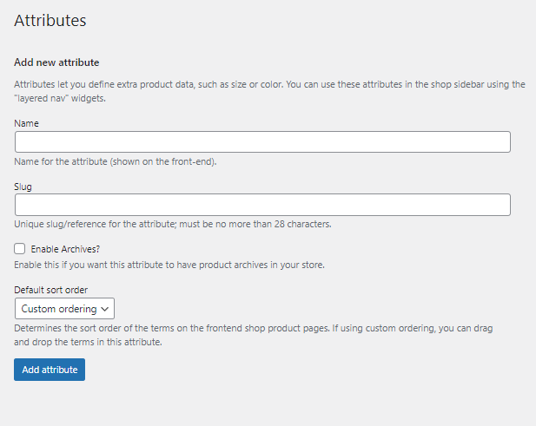Click the line "and drop the terms in this attribute"
This screenshot has height=426, width=536.
(x=88, y=342)
